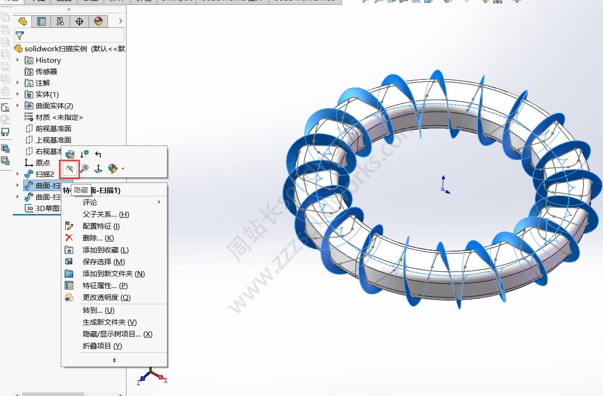Click the Normal To view icon

[x=98, y=169]
